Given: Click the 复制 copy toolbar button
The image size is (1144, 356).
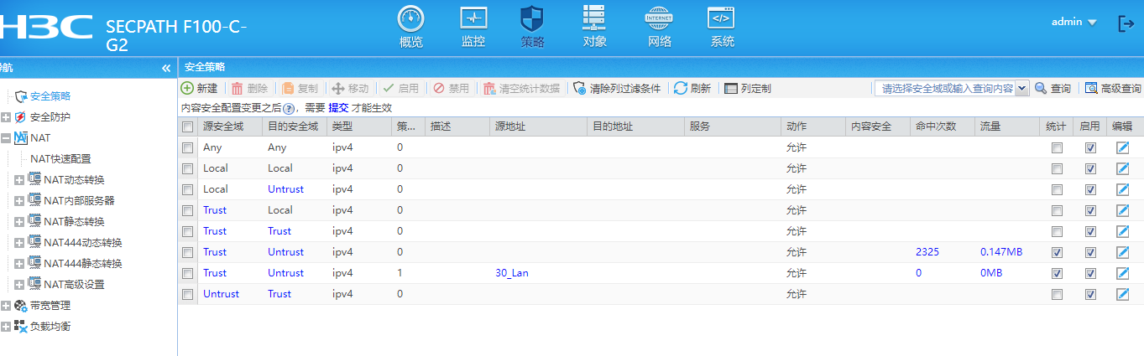Looking at the screenshot, I should (x=300, y=88).
